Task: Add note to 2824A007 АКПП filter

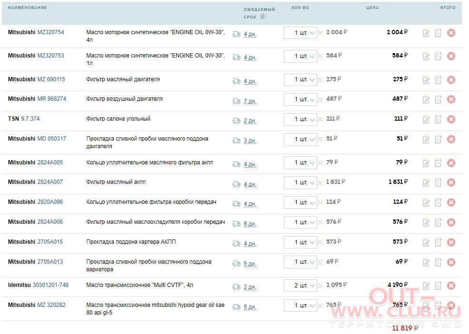Action: click(x=438, y=182)
